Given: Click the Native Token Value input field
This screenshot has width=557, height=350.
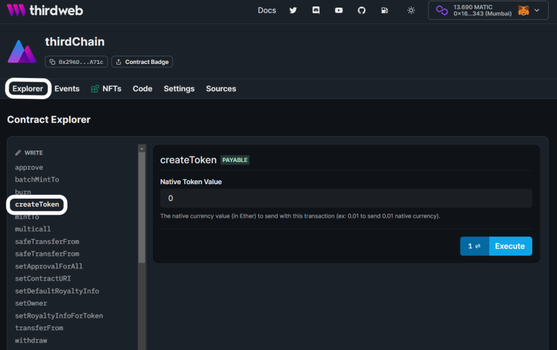Looking at the screenshot, I should tap(346, 198).
